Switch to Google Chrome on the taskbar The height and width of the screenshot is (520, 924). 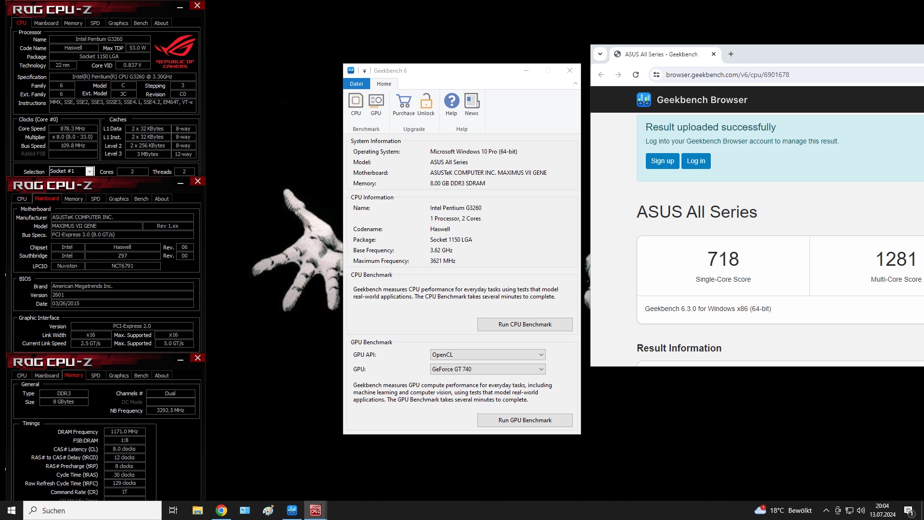point(221,510)
